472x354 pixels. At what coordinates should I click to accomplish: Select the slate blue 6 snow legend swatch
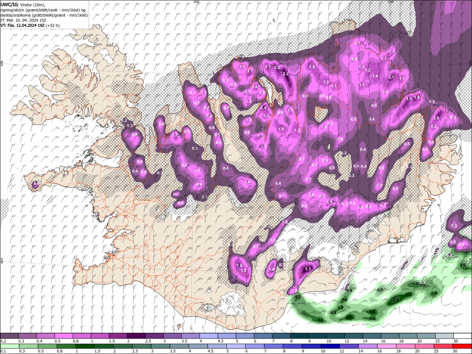click(x=263, y=336)
